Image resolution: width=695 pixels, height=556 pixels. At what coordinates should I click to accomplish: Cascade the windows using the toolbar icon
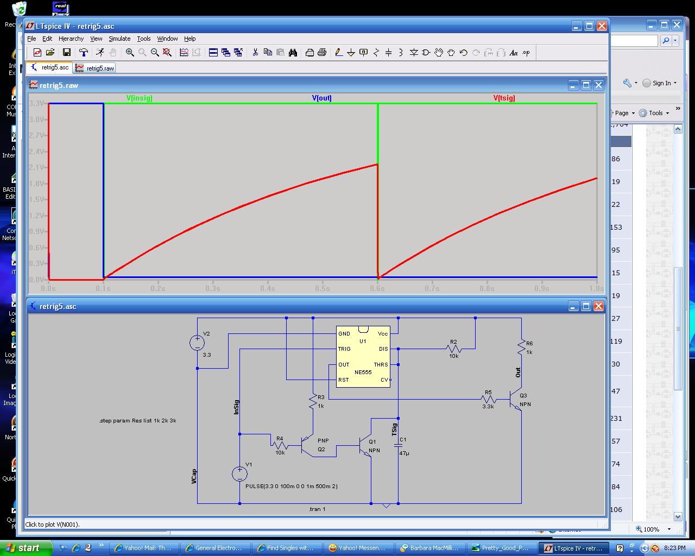point(225,53)
